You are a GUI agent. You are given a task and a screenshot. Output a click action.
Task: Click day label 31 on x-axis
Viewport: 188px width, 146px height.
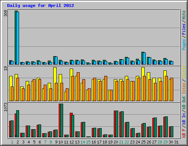click(x=176, y=142)
